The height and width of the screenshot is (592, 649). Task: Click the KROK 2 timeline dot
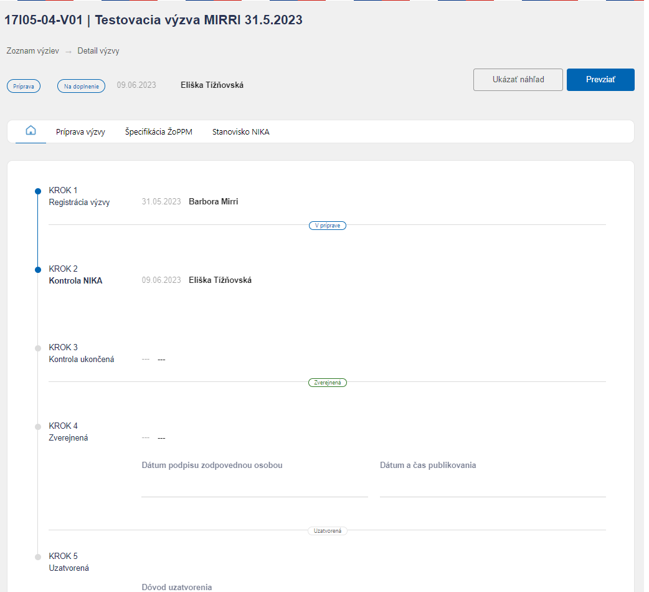coord(38,270)
